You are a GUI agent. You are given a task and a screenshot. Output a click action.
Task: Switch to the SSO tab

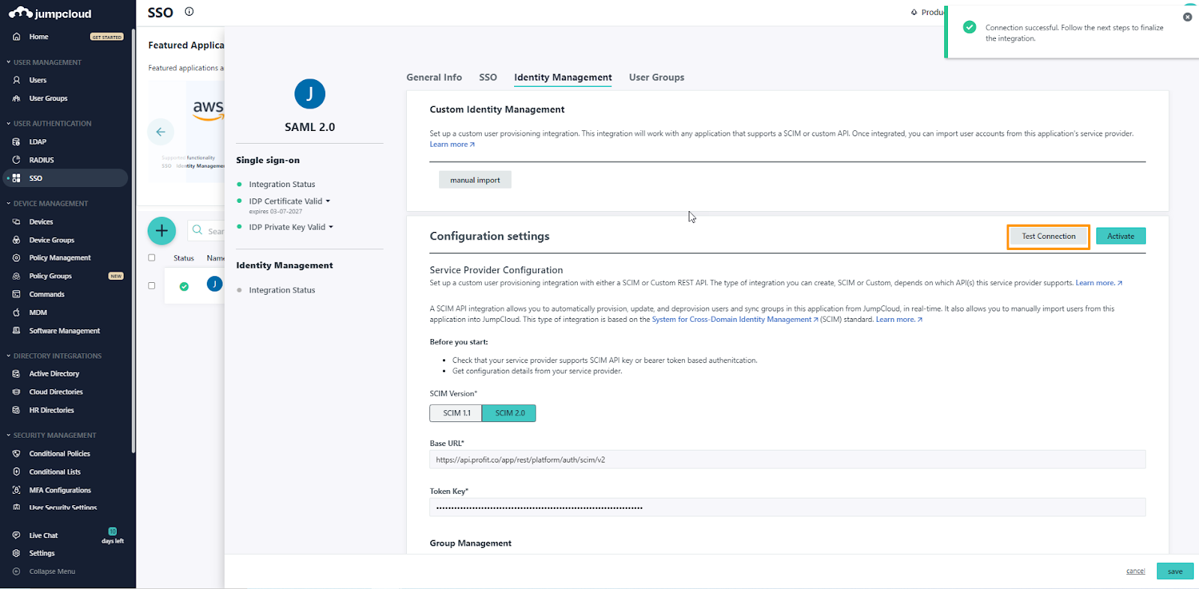click(488, 77)
